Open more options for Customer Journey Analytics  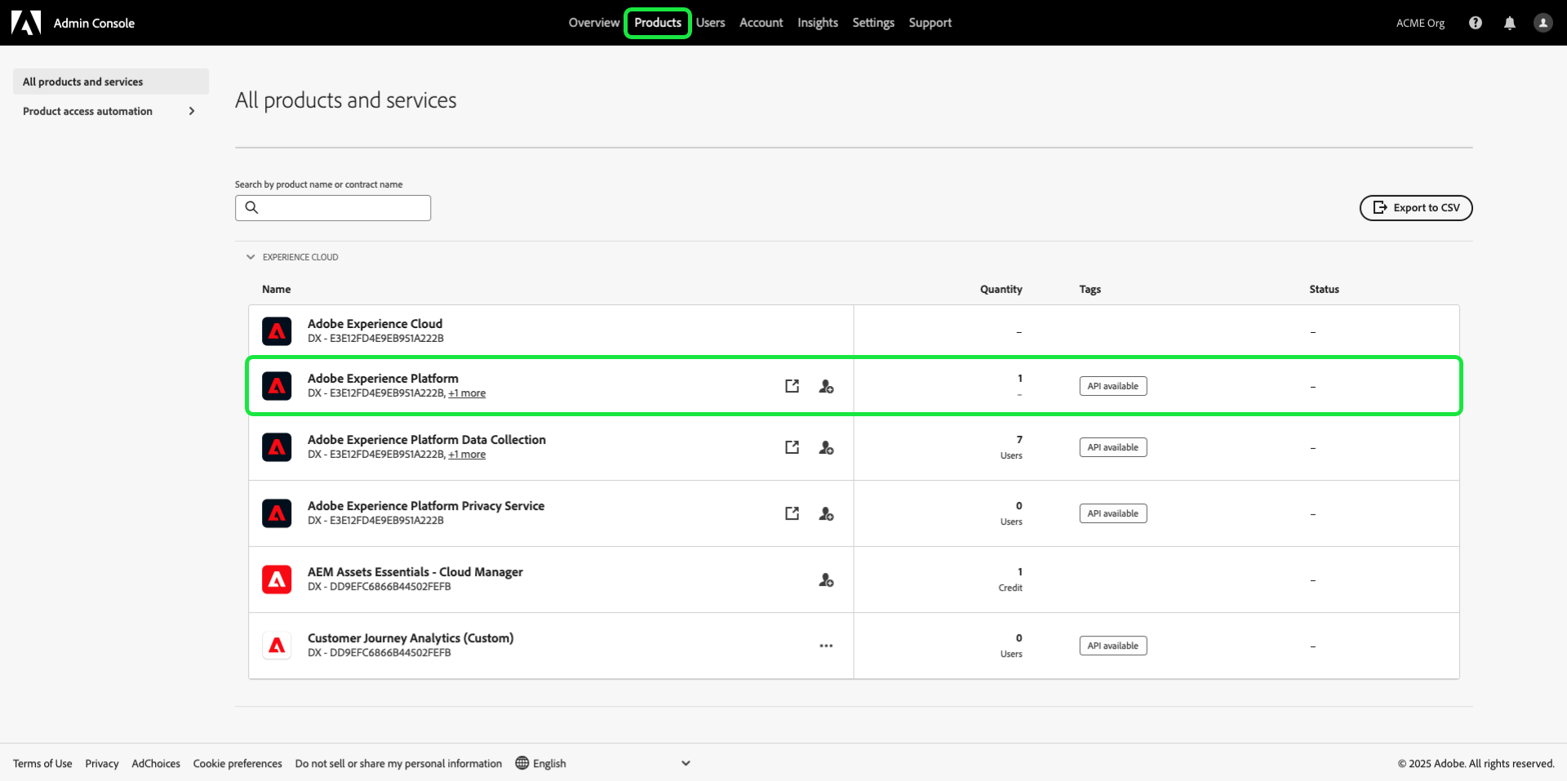826,646
